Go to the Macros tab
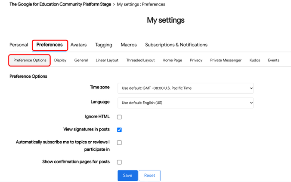Image resolution: width=291 pixels, height=182 pixels. click(129, 45)
